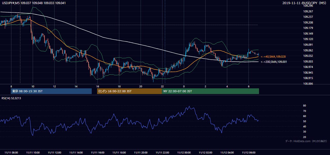Click hour tick 4 under price chart

pos(227,86)
